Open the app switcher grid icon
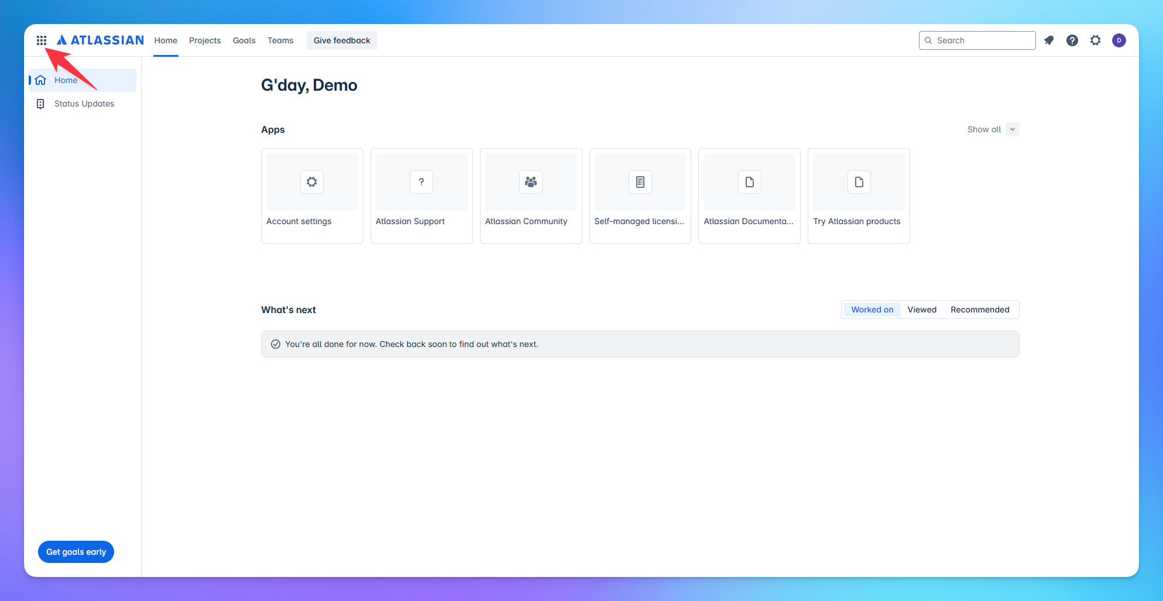1163x601 pixels. 42,40
